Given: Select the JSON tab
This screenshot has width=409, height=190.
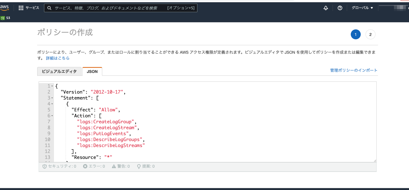Looking at the screenshot, I should [92, 72].
